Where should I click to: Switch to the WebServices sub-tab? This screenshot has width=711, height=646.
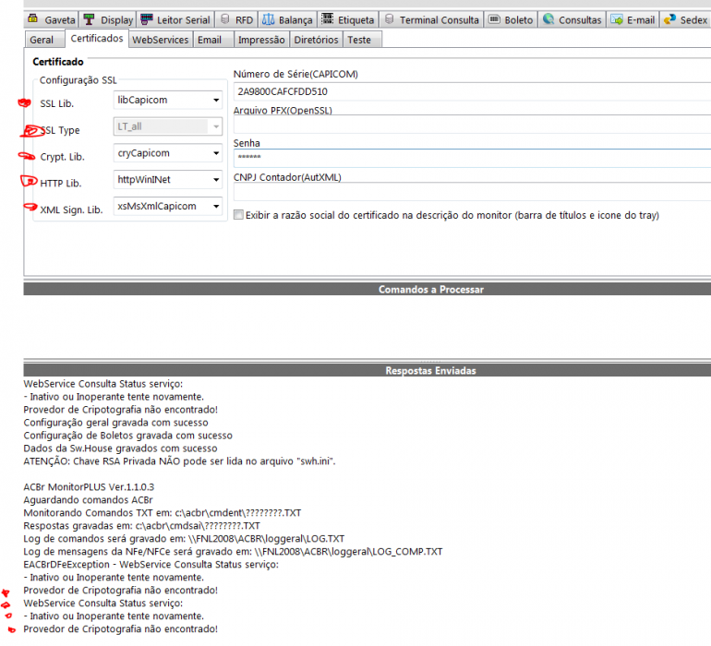click(161, 40)
